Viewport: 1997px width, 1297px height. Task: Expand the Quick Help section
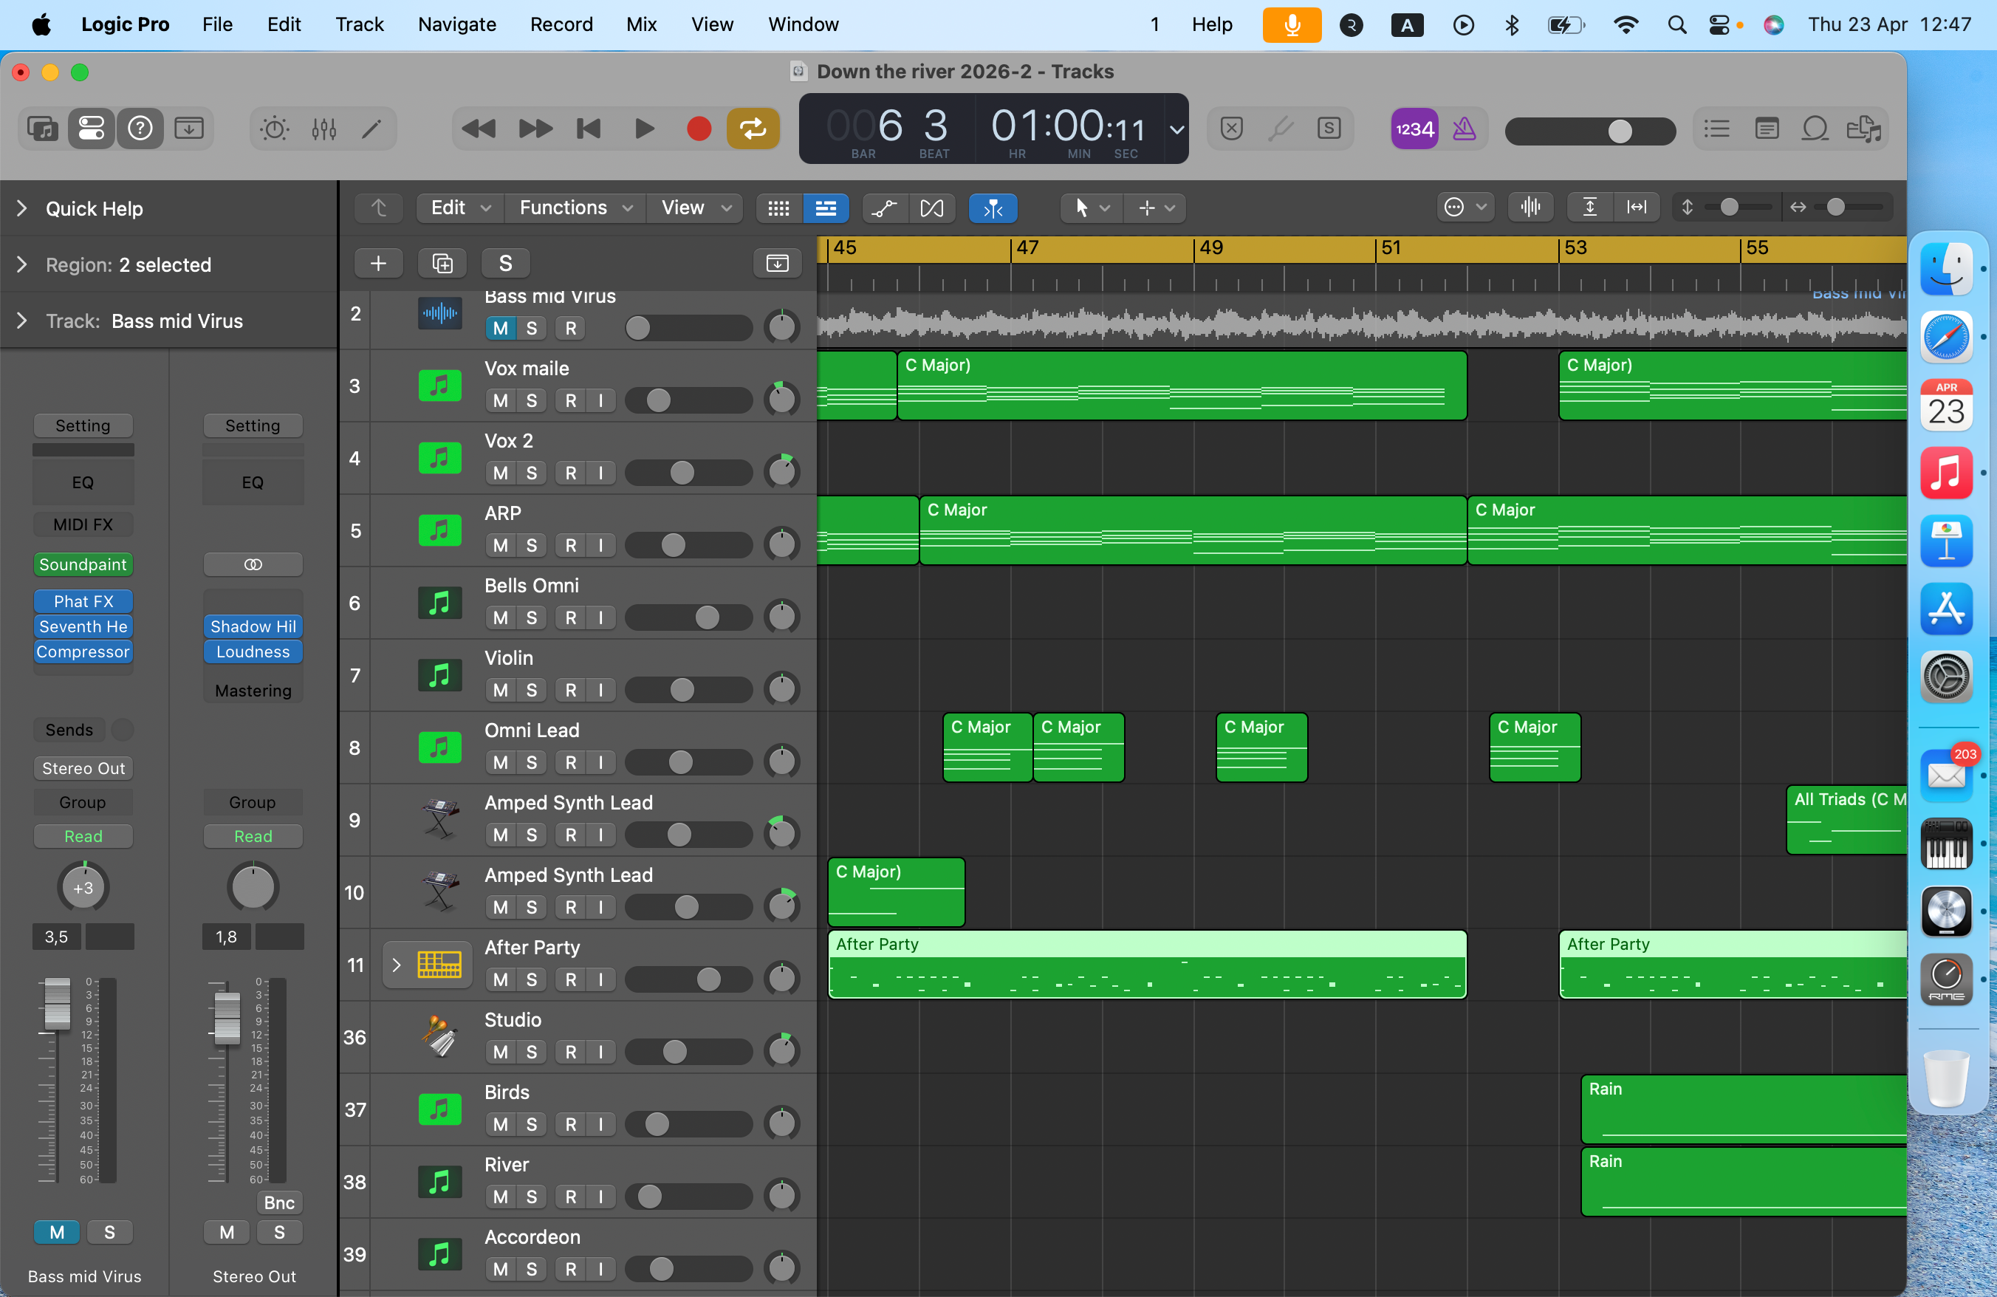tap(22, 208)
